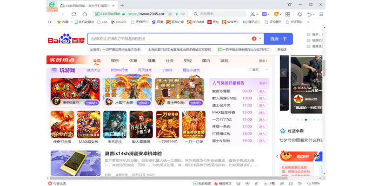372x186 pixels.
Task: Click the rocket accelerator icon in status bar
Action: coord(257,183)
